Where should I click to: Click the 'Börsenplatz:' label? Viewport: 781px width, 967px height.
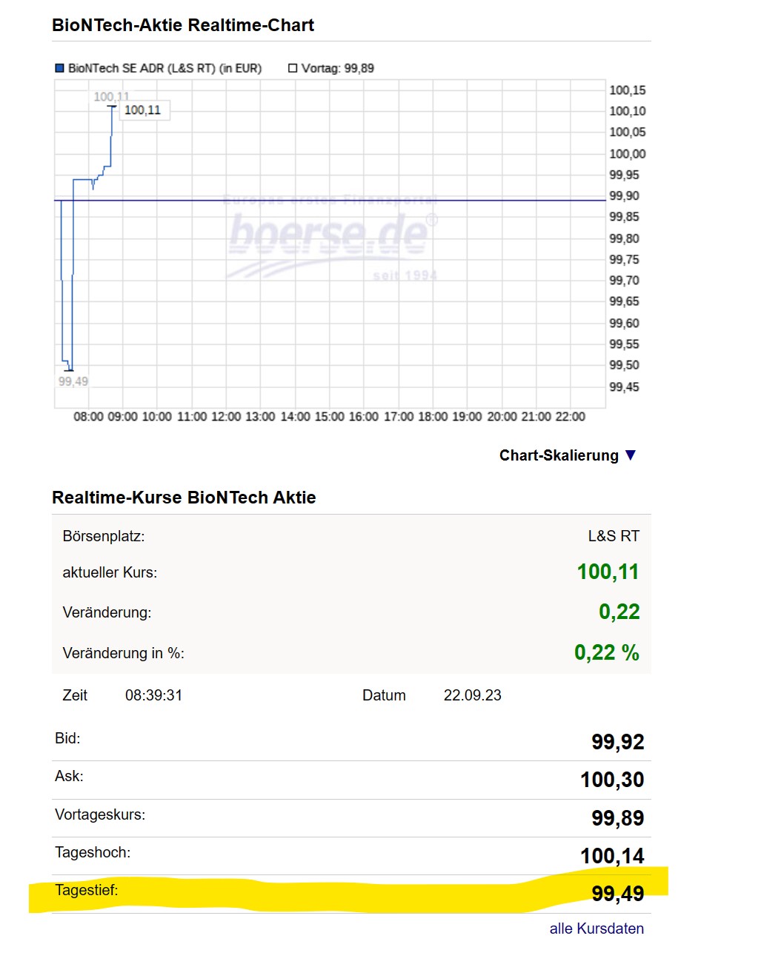104,536
